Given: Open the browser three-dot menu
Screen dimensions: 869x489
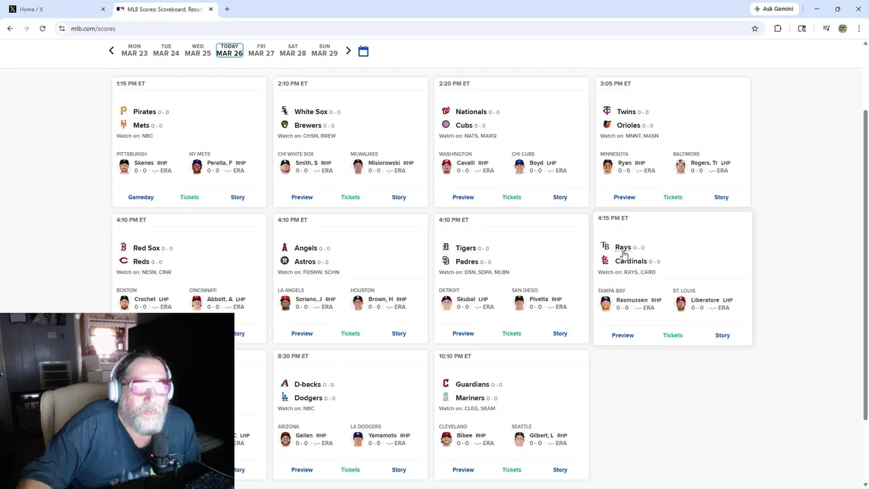Looking at the screenshot, I should 859,29.
